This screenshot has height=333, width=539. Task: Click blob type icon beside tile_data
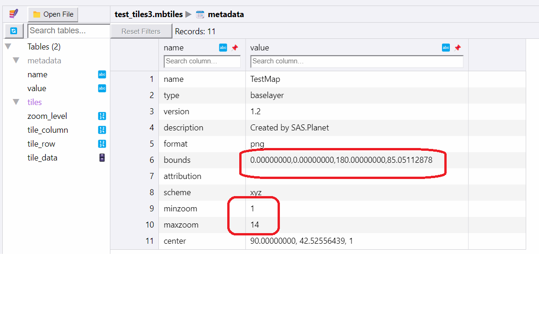point(102,158)
